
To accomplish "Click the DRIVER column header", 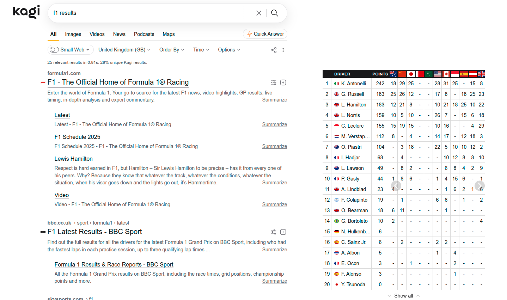I will 342,74.
